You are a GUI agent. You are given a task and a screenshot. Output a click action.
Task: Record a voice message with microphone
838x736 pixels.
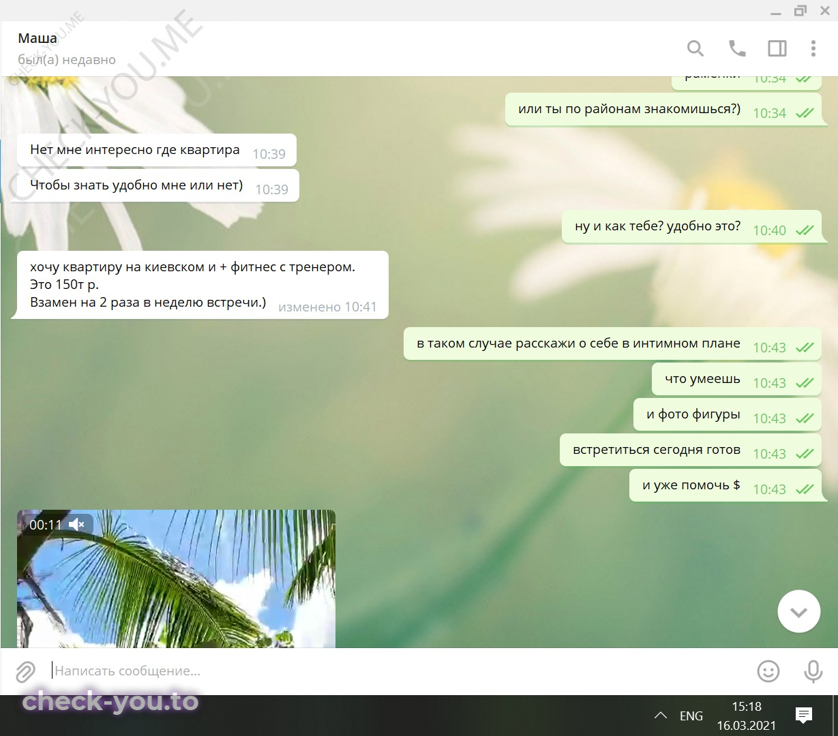813,671
